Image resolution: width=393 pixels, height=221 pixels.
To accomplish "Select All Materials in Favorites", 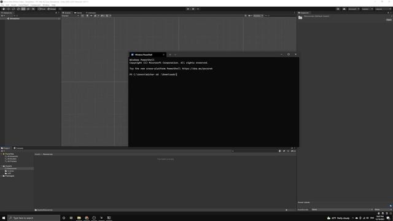I will pos(12,157).
